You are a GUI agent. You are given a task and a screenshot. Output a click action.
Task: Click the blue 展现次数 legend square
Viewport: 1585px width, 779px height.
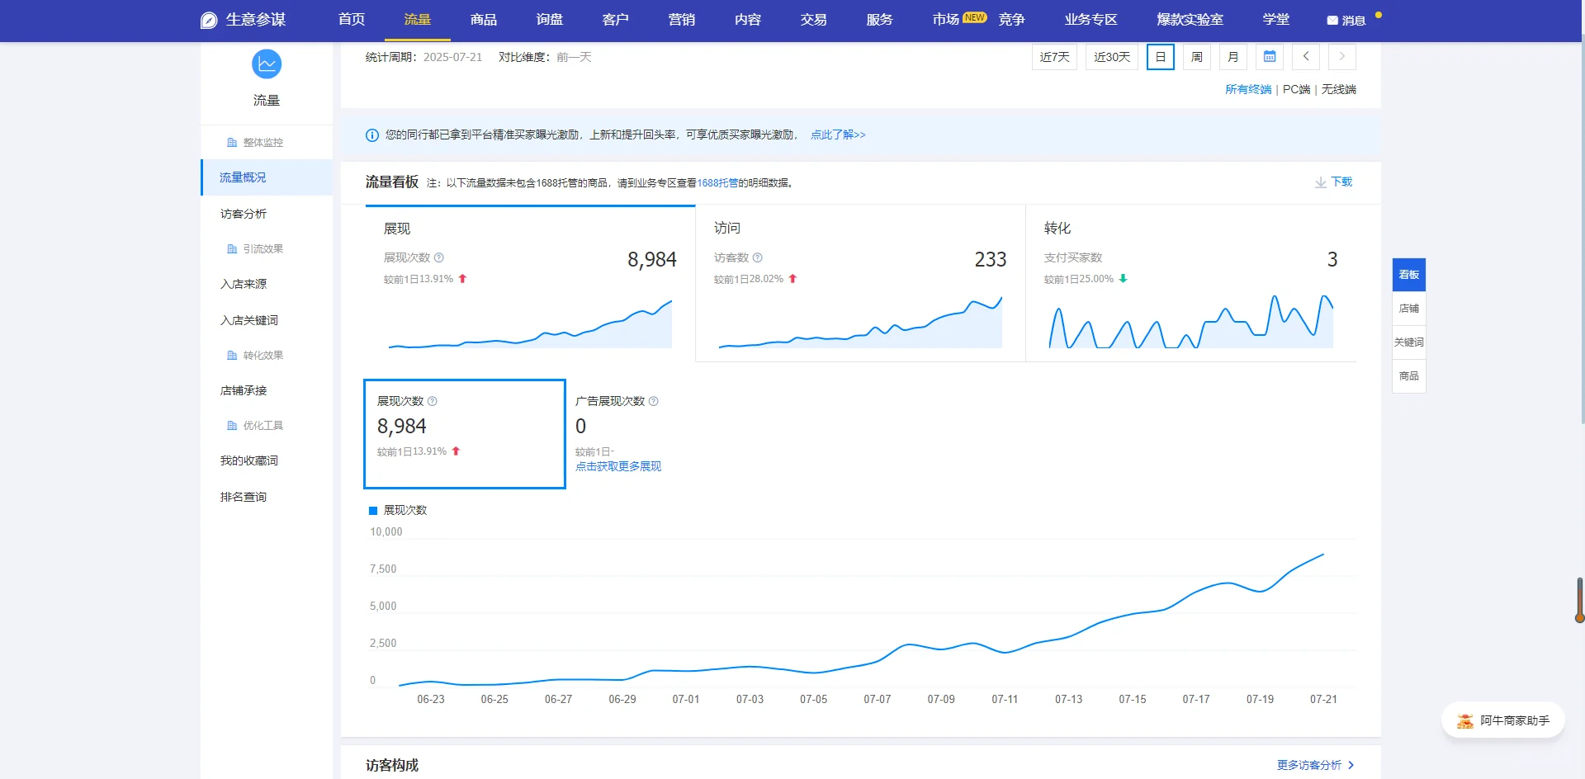click(373, 511)
